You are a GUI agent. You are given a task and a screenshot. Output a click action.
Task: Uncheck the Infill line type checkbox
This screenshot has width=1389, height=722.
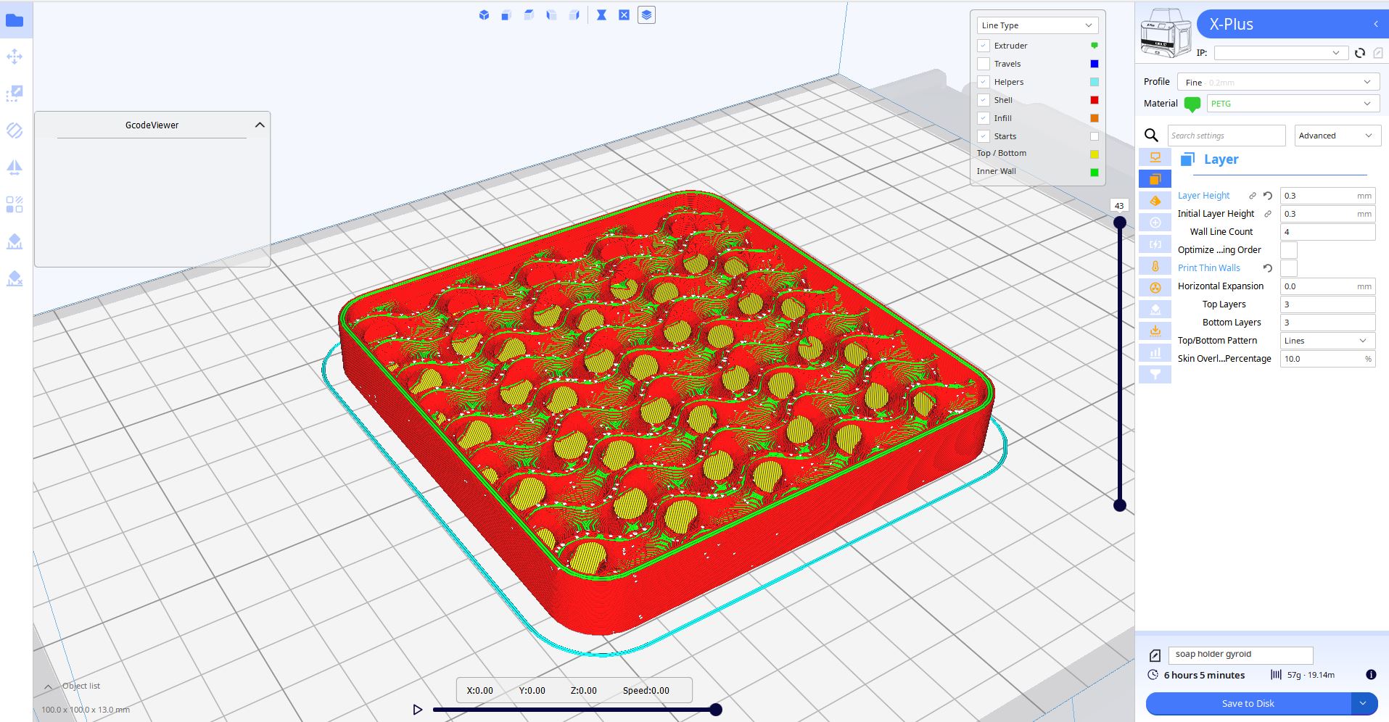984,118
